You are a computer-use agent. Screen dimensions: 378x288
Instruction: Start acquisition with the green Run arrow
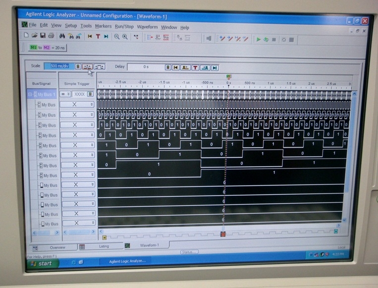tap(259, 39)
